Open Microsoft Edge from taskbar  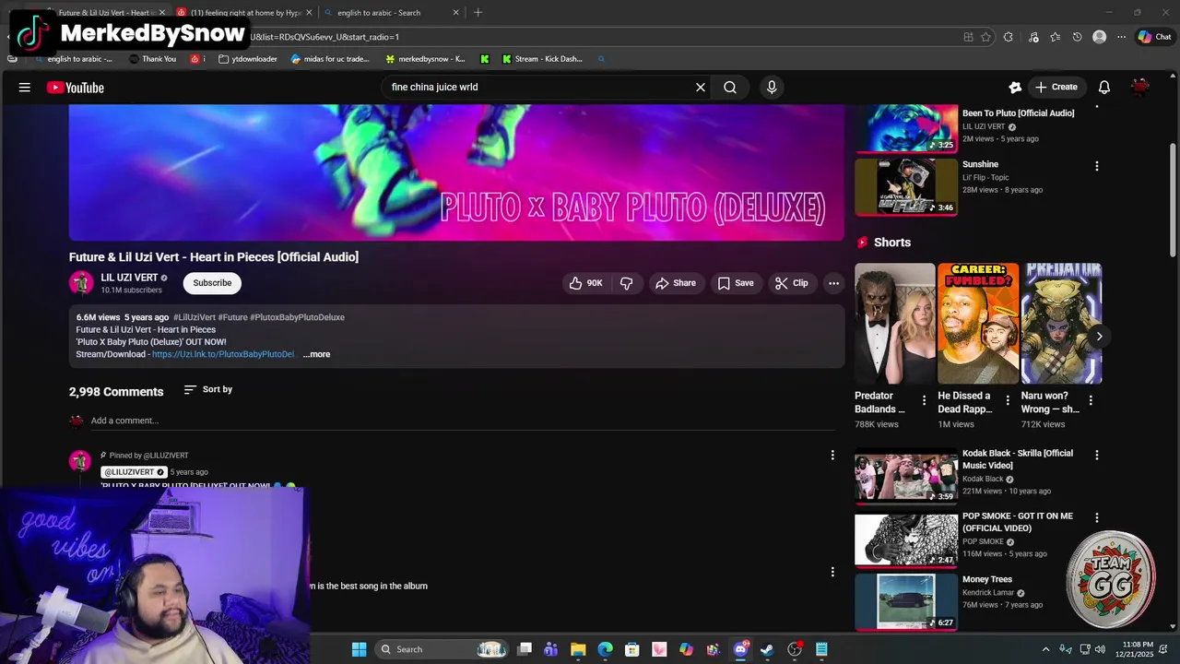click(x=605, y=649)
